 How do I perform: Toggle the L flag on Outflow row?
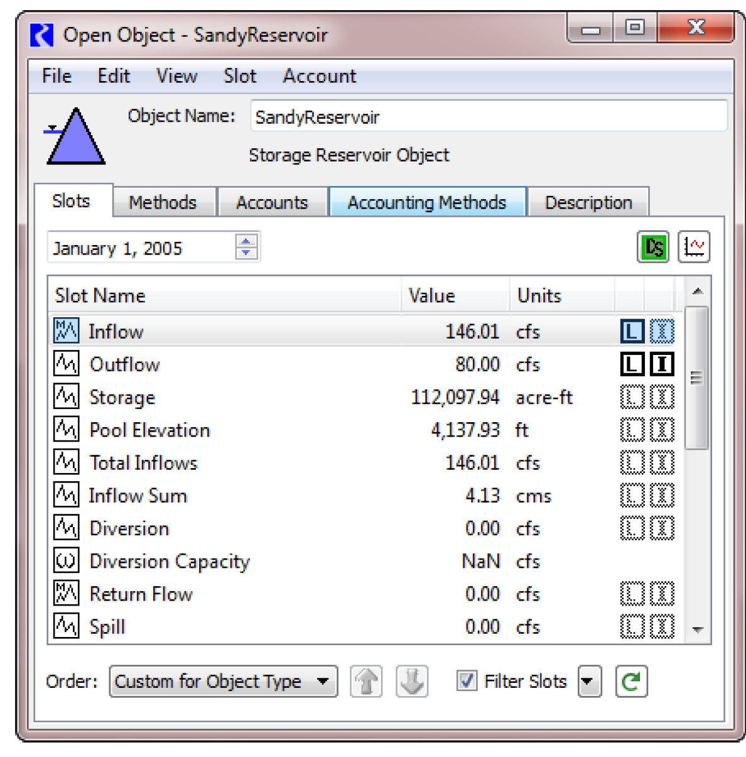[x=632, y=364]
